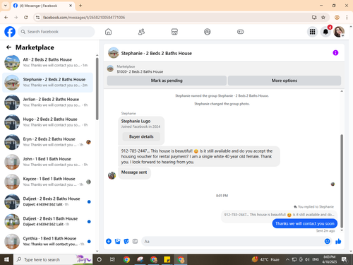Open John - 1 Bed 1 Bath House chat
Viewport: 353px width, 265px height.
[x=47, y=162]
